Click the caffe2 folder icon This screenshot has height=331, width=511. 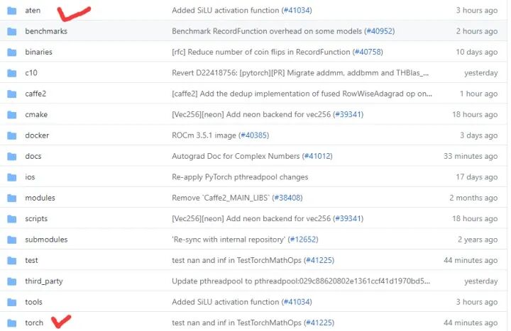click(12, 94)
